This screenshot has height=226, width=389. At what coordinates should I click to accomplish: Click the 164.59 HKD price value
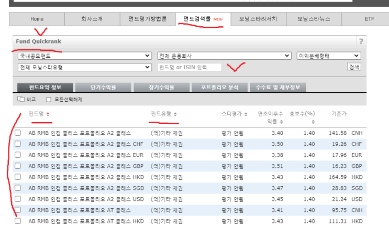338,177
